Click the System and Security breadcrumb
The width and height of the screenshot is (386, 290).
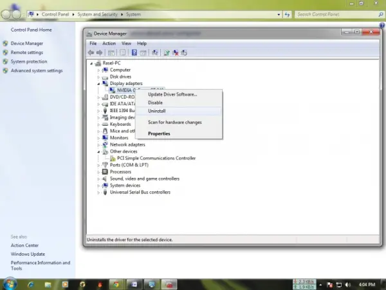98,15
